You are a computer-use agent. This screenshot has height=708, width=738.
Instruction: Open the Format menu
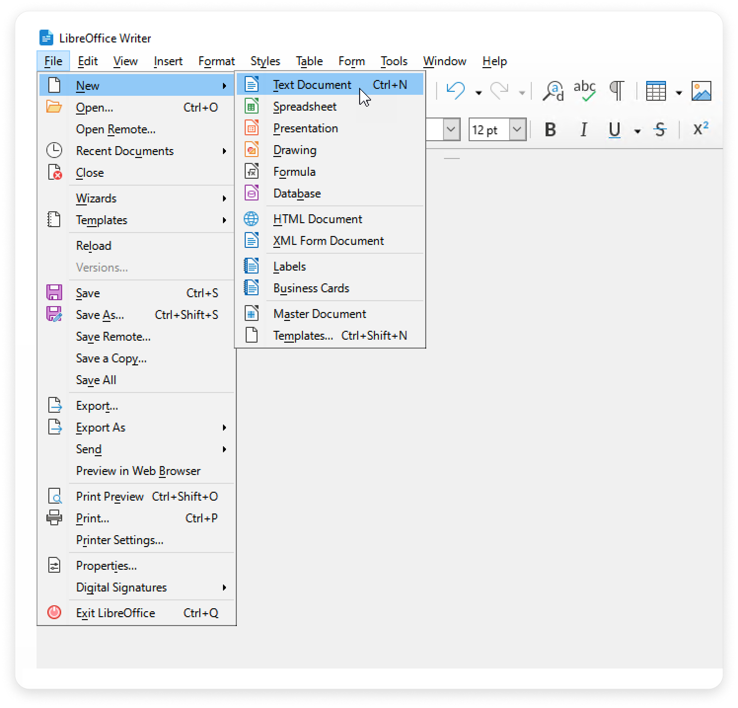tap(216, 61)
